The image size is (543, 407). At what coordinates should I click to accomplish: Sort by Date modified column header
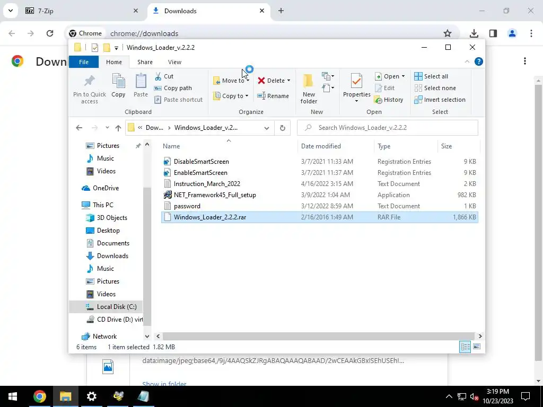click(336, 146)
